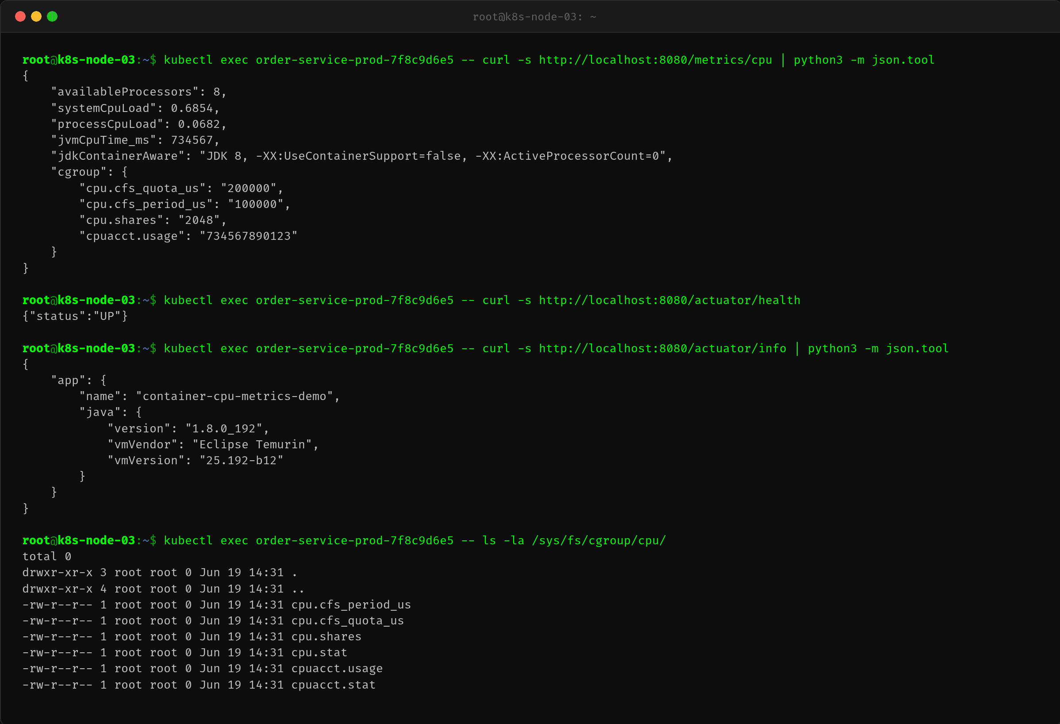Click the "jdkContainerAware" value line
Screen dimensions: 1060x724
point(362,156)
